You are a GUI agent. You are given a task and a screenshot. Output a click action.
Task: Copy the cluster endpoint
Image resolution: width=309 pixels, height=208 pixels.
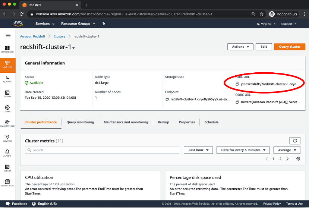pos(167,100)
